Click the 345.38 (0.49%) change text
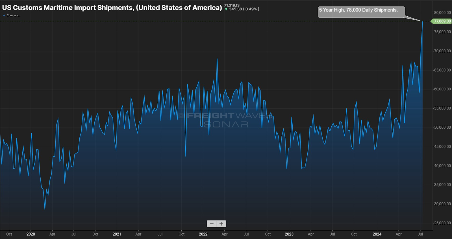This screenshot has height=239, width=452. tap(244, 9)
